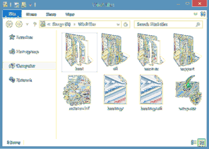This screenshot has width=209, height=149.
Task: Click the Back navigation arrow
Action: pos(10,24)
